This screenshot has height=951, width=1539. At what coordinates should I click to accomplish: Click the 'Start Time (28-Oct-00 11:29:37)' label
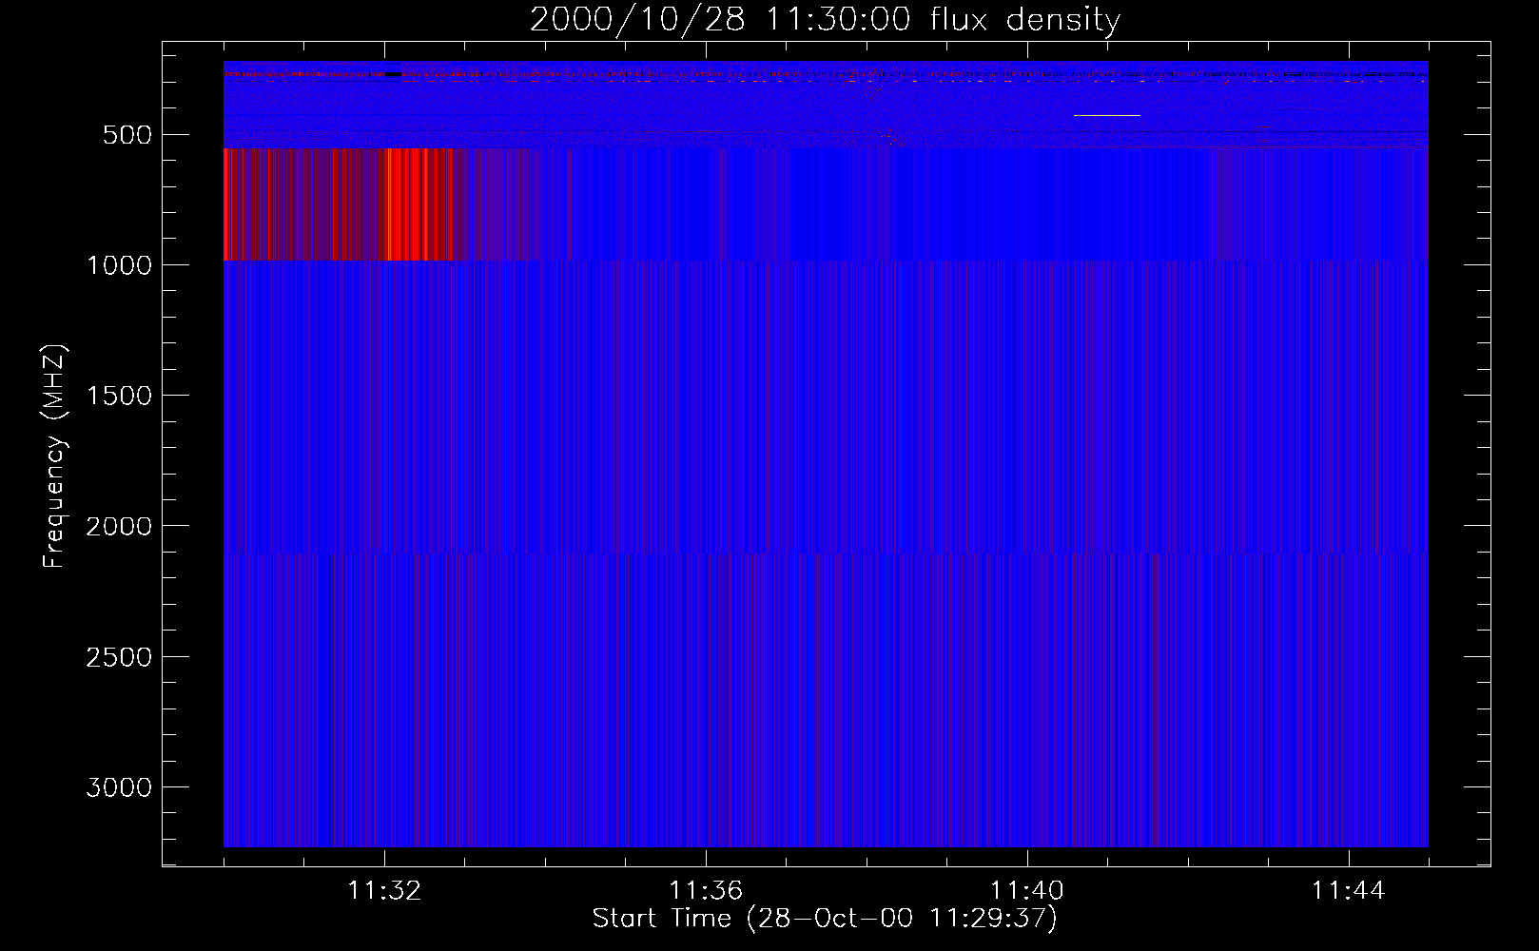[x=825, y=919]
